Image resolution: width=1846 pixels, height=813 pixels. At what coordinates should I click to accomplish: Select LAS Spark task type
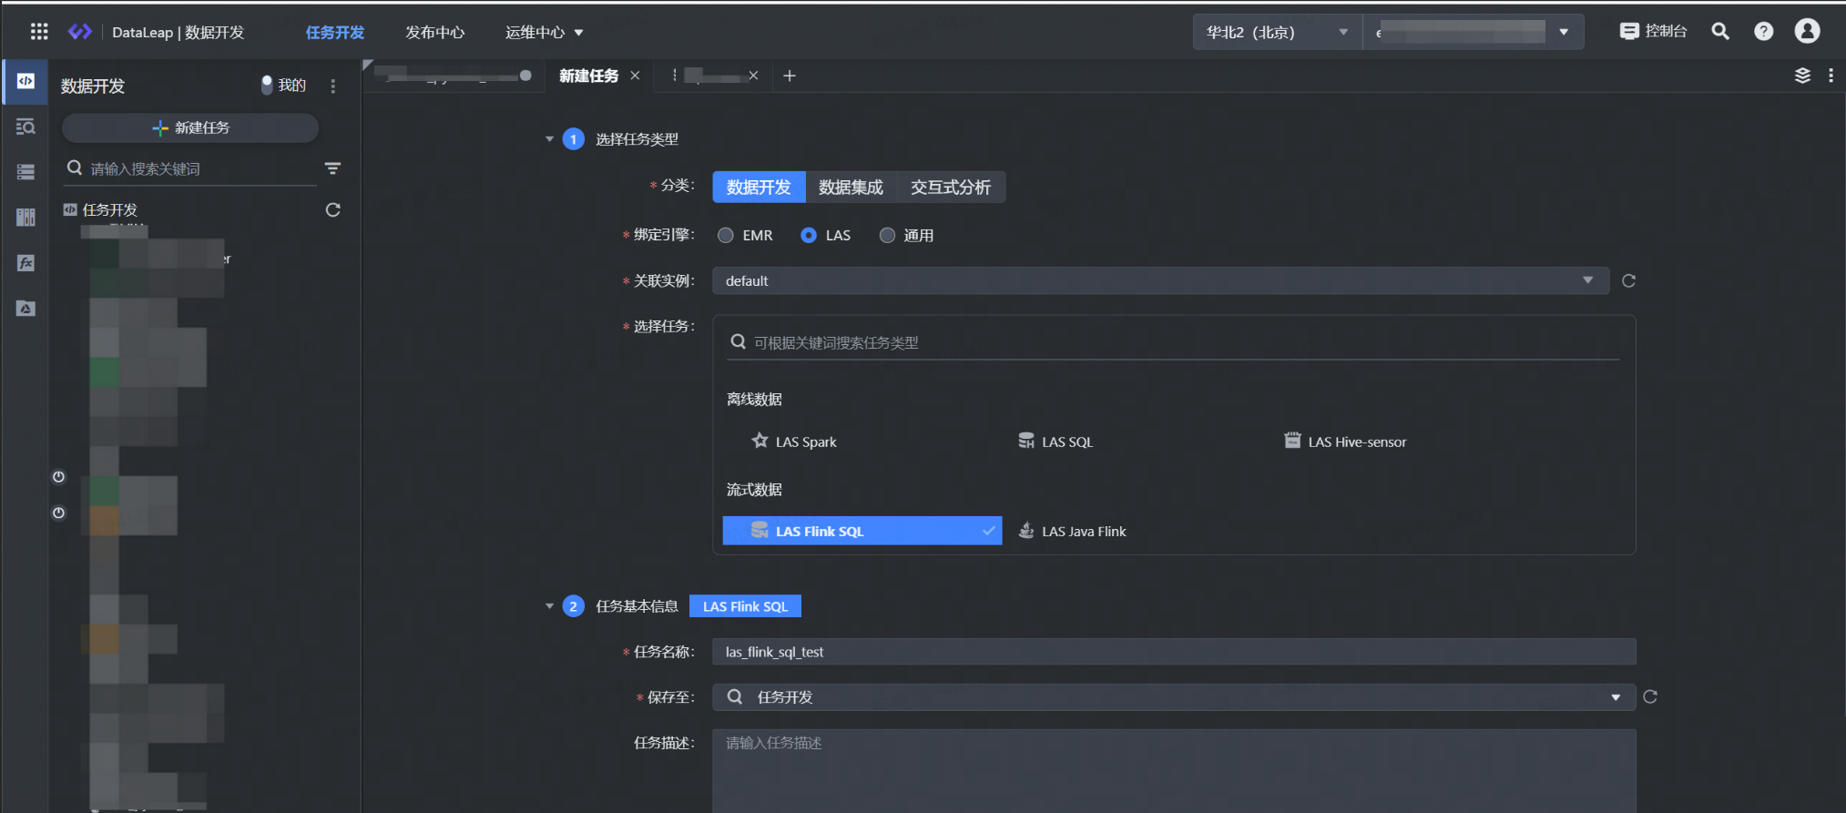tap(793, 442)
